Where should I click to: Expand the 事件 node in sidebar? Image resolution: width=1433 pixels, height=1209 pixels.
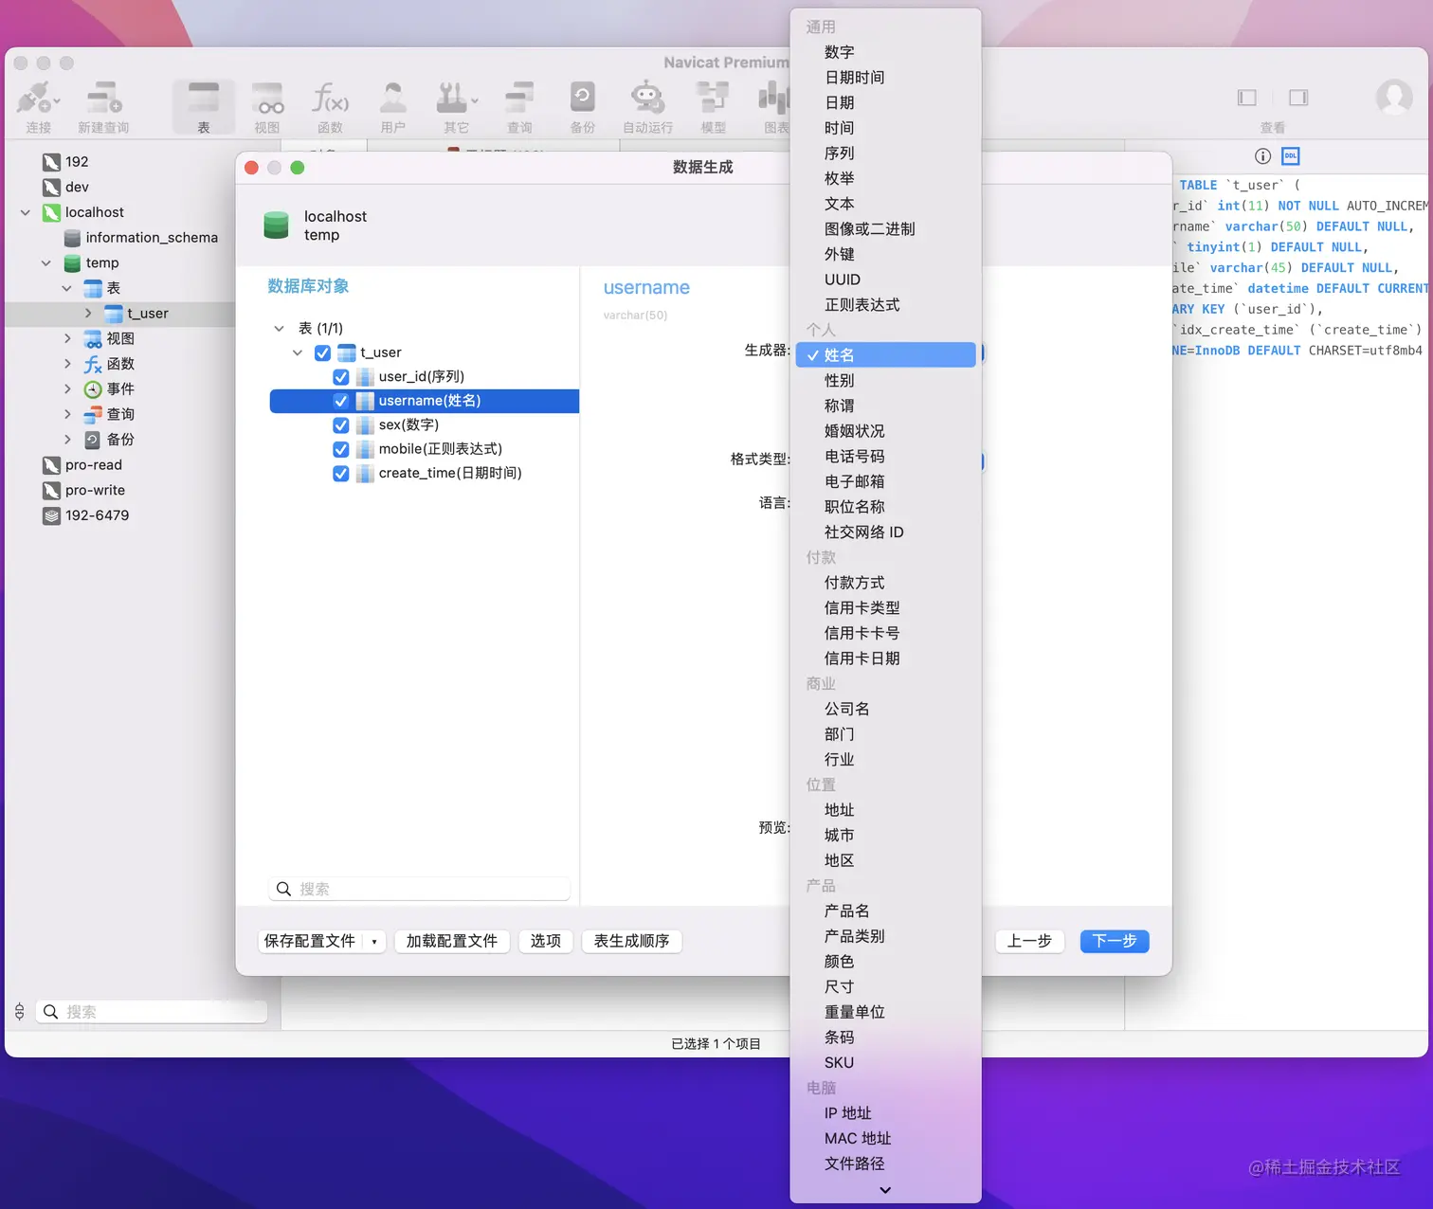pyautogui.click(x=67, y=389)
